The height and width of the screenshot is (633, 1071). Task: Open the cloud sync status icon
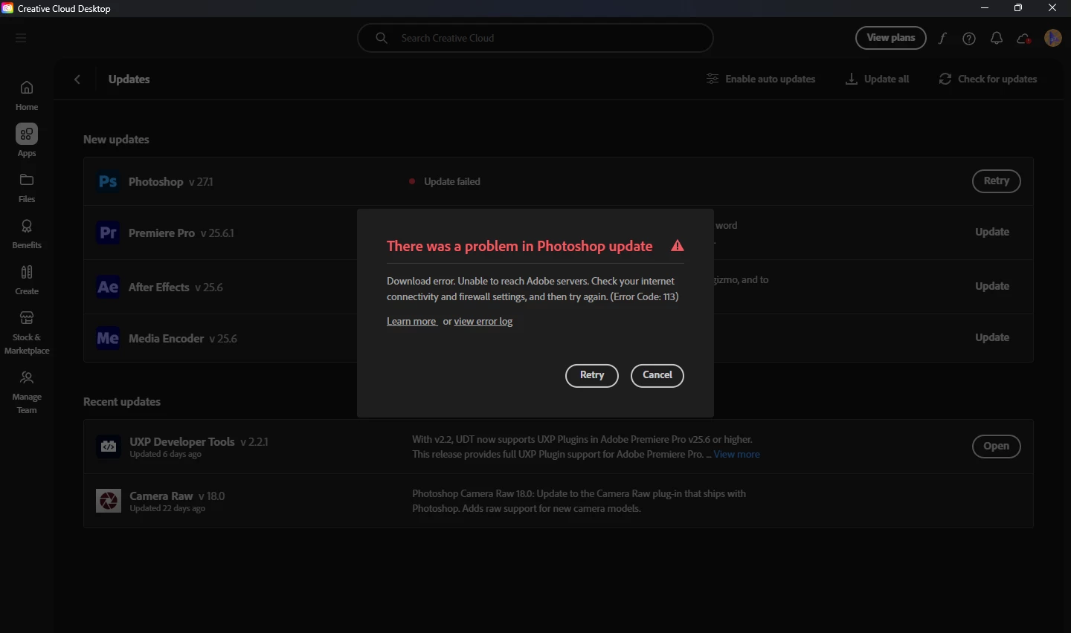click(1024, 39)
